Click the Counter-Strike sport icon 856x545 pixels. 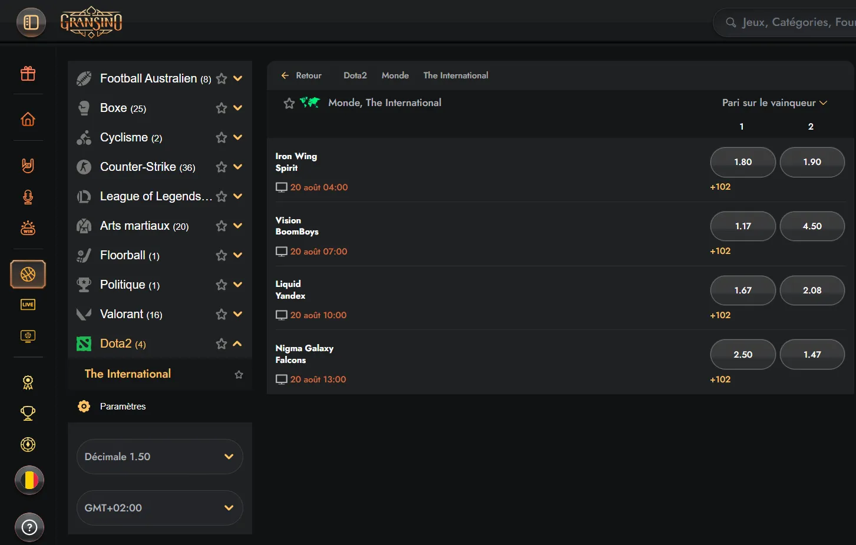(x=84, y=167)
